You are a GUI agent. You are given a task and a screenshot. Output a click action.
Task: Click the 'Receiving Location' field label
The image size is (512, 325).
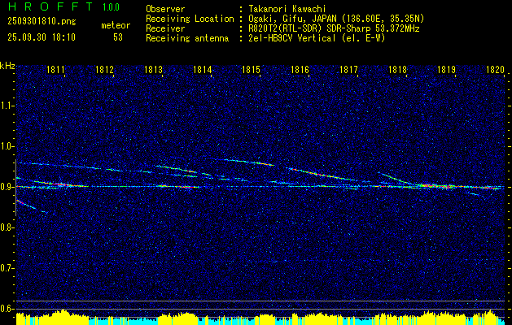pos(190,19)
